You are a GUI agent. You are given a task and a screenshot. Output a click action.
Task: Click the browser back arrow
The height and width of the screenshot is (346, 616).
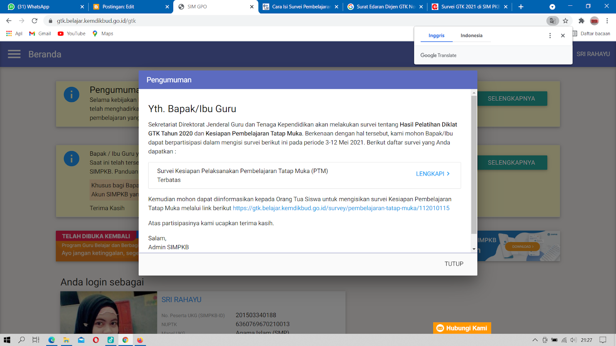point(9,21)
